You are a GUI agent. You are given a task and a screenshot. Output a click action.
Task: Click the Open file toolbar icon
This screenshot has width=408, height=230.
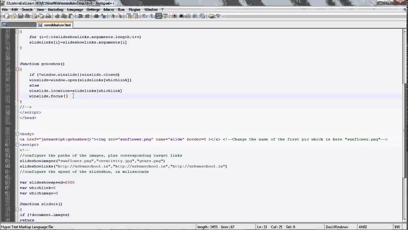13,16
